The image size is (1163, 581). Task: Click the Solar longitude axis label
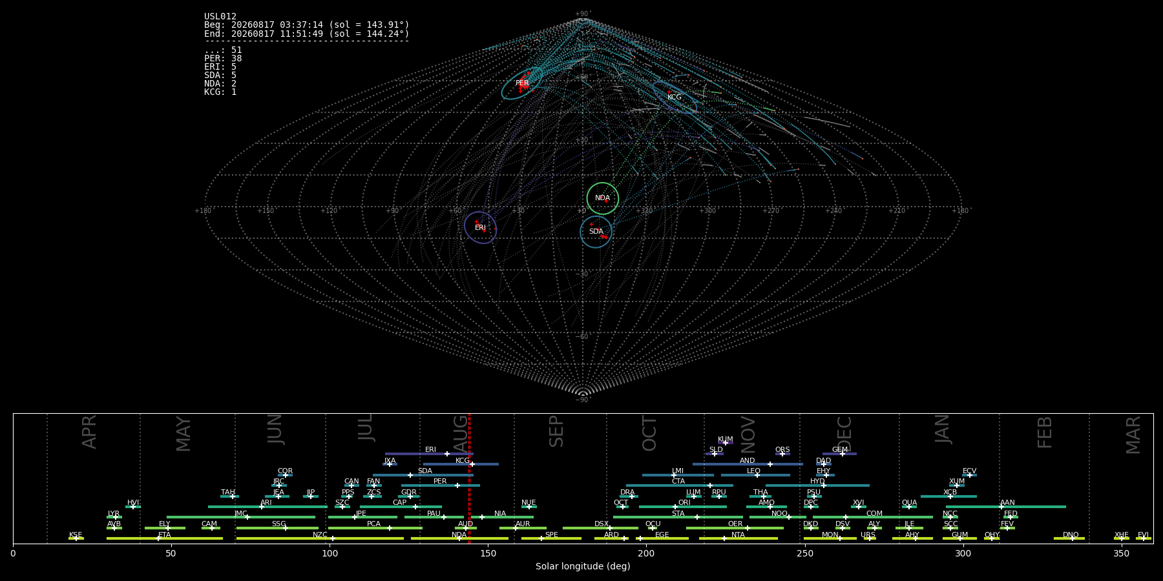583,566
